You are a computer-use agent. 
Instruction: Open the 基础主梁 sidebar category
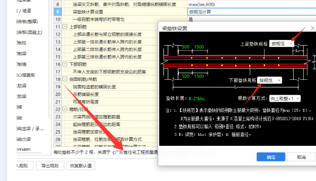click(x=30, y=129)
